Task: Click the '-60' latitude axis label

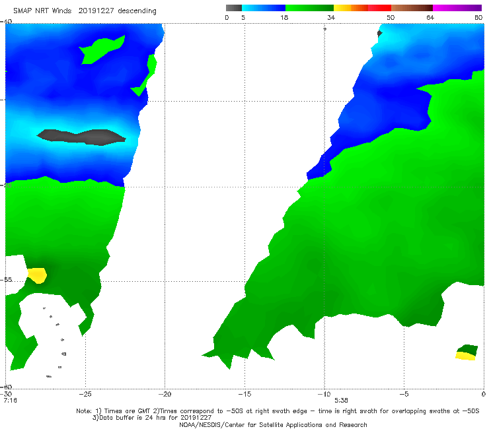Action: click(6, 387)
